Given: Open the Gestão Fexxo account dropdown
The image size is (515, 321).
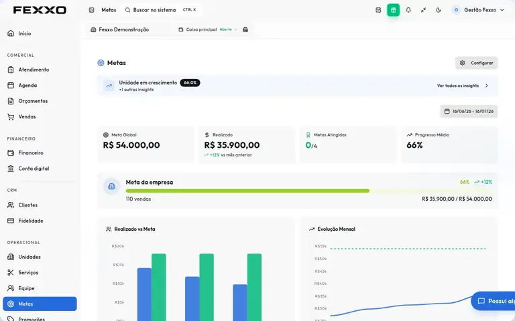Looking at the screenshot, I should click(478, 10).
